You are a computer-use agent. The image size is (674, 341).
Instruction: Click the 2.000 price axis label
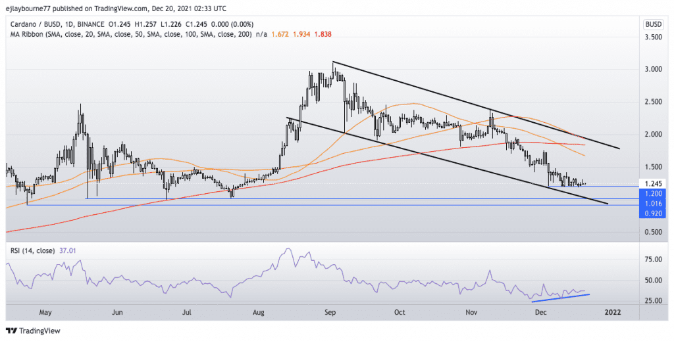click(x=654, y=134)
